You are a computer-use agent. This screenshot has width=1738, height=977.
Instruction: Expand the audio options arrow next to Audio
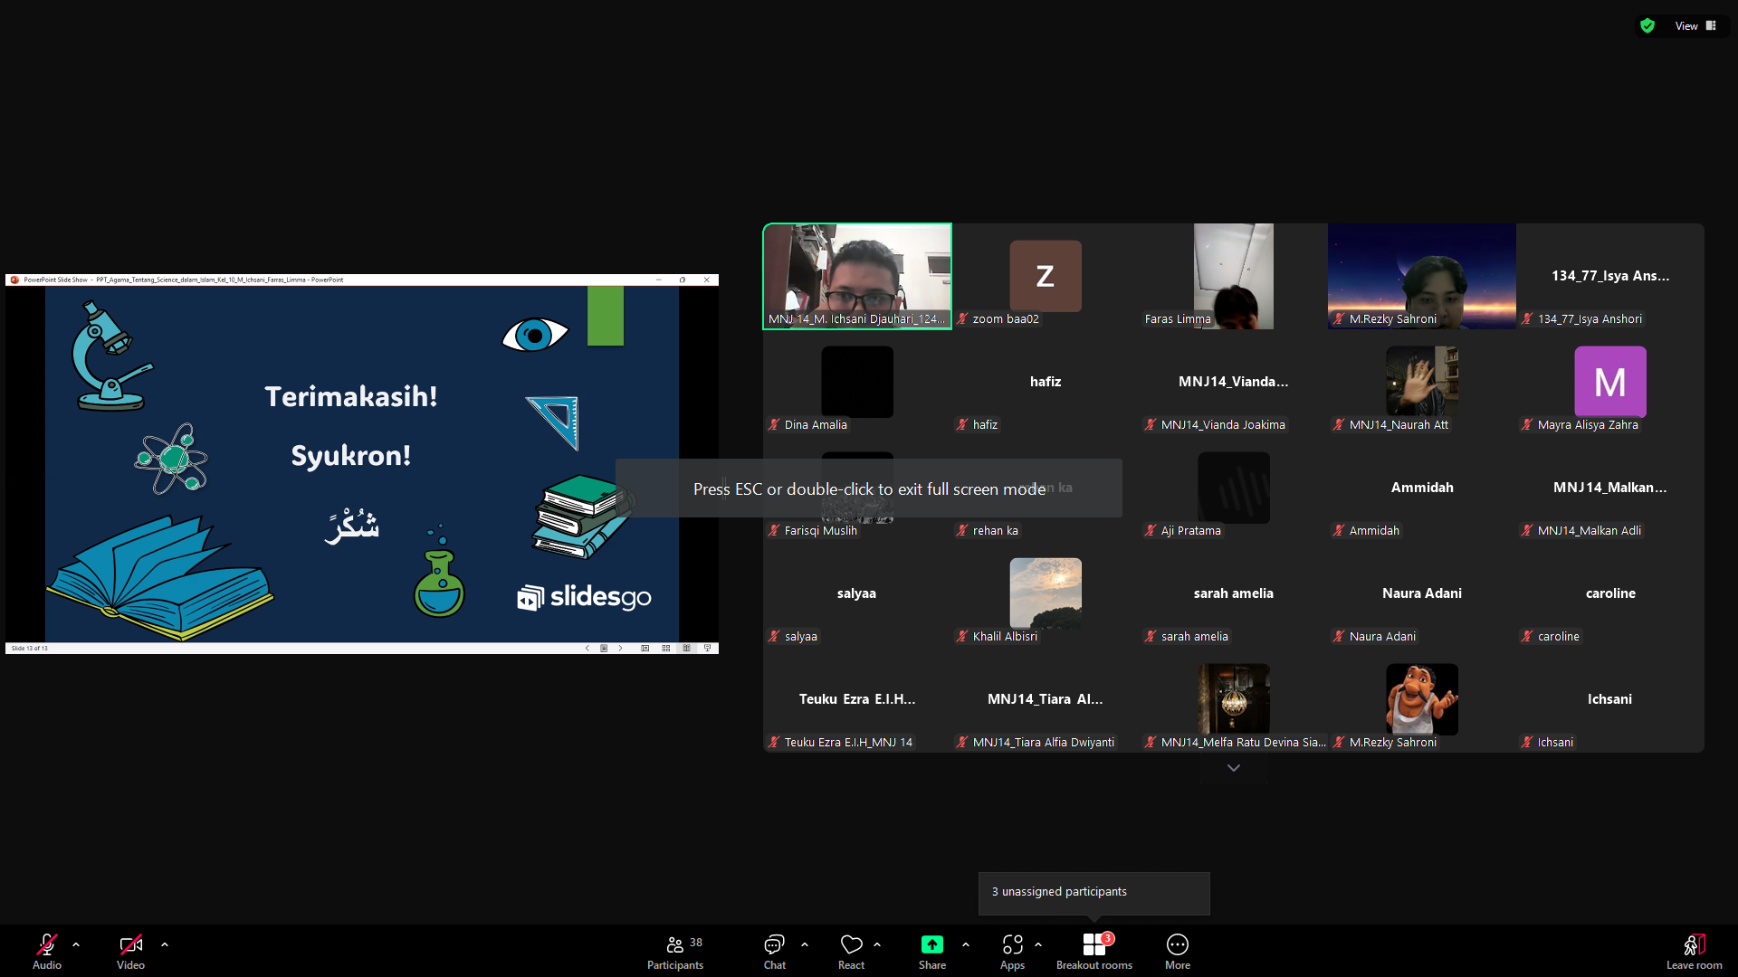76,944
